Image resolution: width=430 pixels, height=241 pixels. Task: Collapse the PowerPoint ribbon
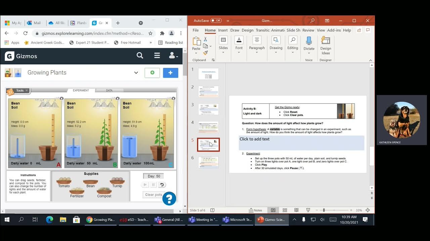tap(371, 61)
